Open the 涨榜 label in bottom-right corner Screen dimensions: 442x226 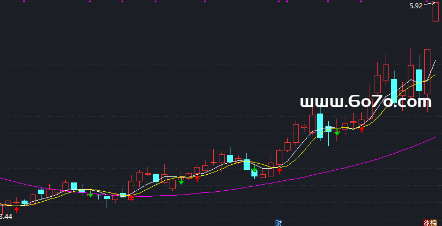click(x=430, y=223)
